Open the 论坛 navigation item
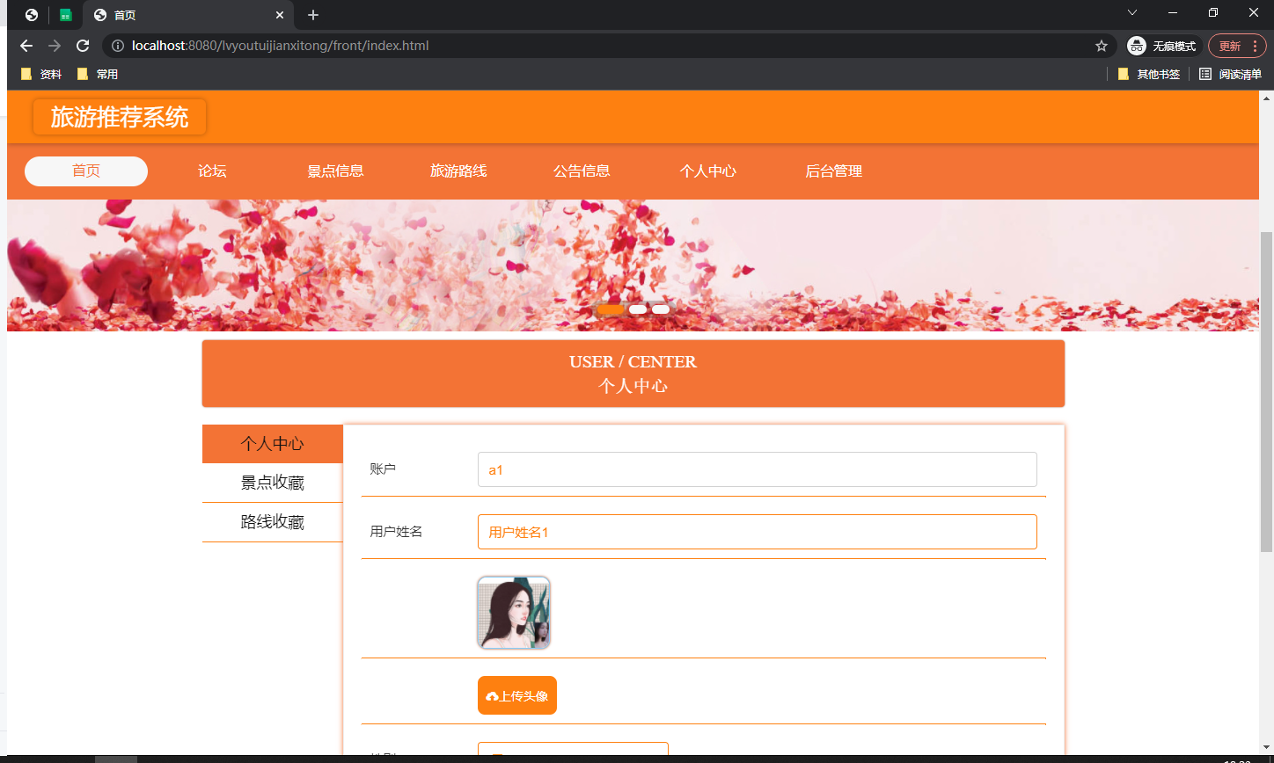The image size is (1274, 763). click(212, 171)
